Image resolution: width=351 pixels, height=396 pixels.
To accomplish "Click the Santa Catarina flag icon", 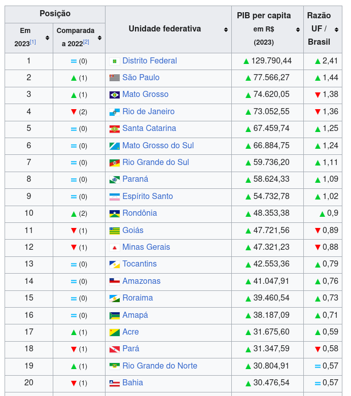I will tap(114, 129).
